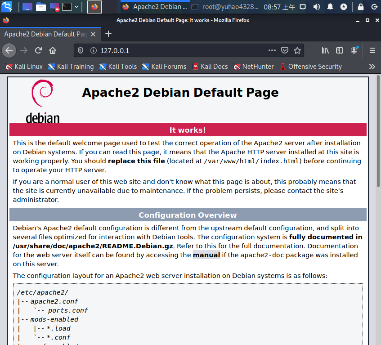Screen dimensions: 381x345
Task: Open the Firefox hamburger menu
Action: click(372, 50)
